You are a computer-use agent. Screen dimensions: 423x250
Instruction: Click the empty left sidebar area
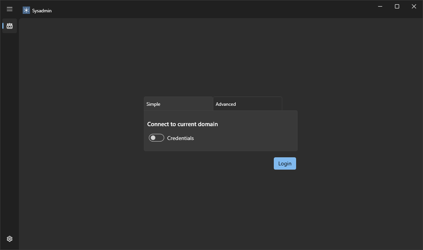coord(10,135)
